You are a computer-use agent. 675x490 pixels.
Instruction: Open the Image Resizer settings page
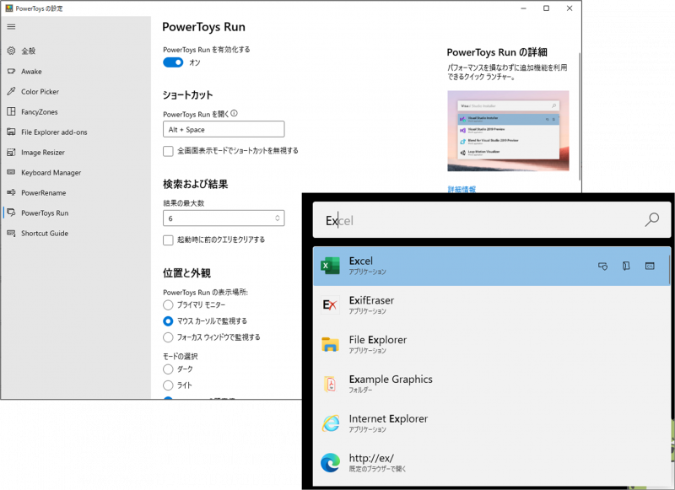click(75, 152)
